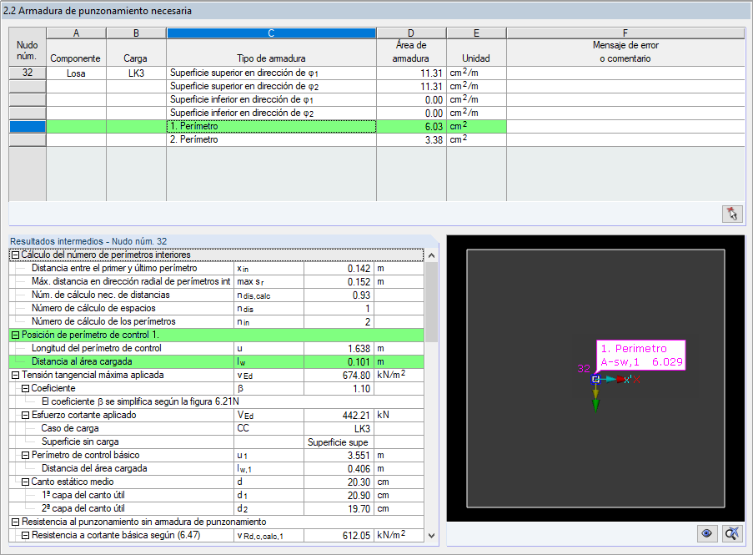Image resolution: width=753 pixels, height=555 pixels.
Task: Click the 6.03 area value cell
Action: [411, 126]
